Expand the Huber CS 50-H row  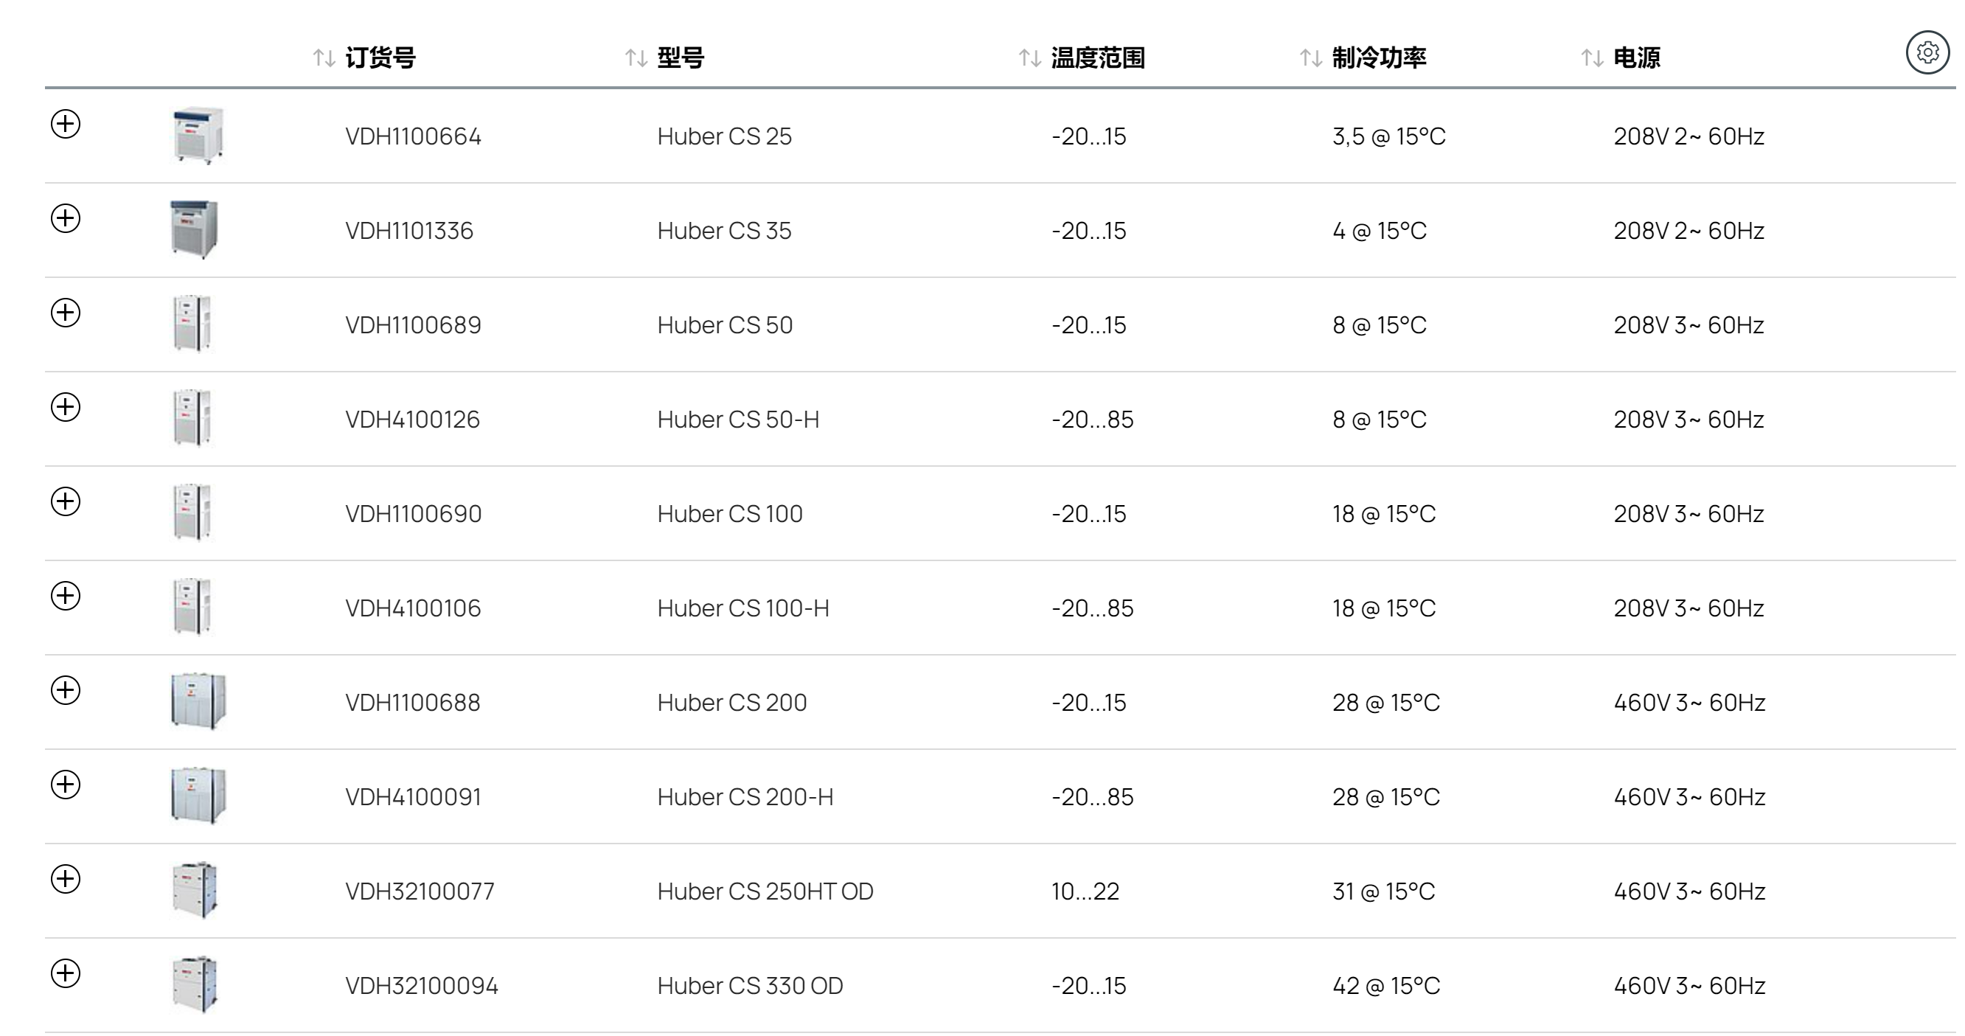click(66, 406)
